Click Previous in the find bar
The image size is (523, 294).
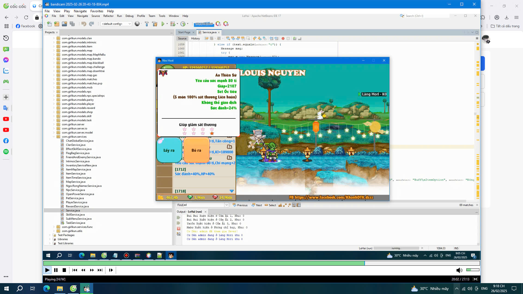(240, 205)
